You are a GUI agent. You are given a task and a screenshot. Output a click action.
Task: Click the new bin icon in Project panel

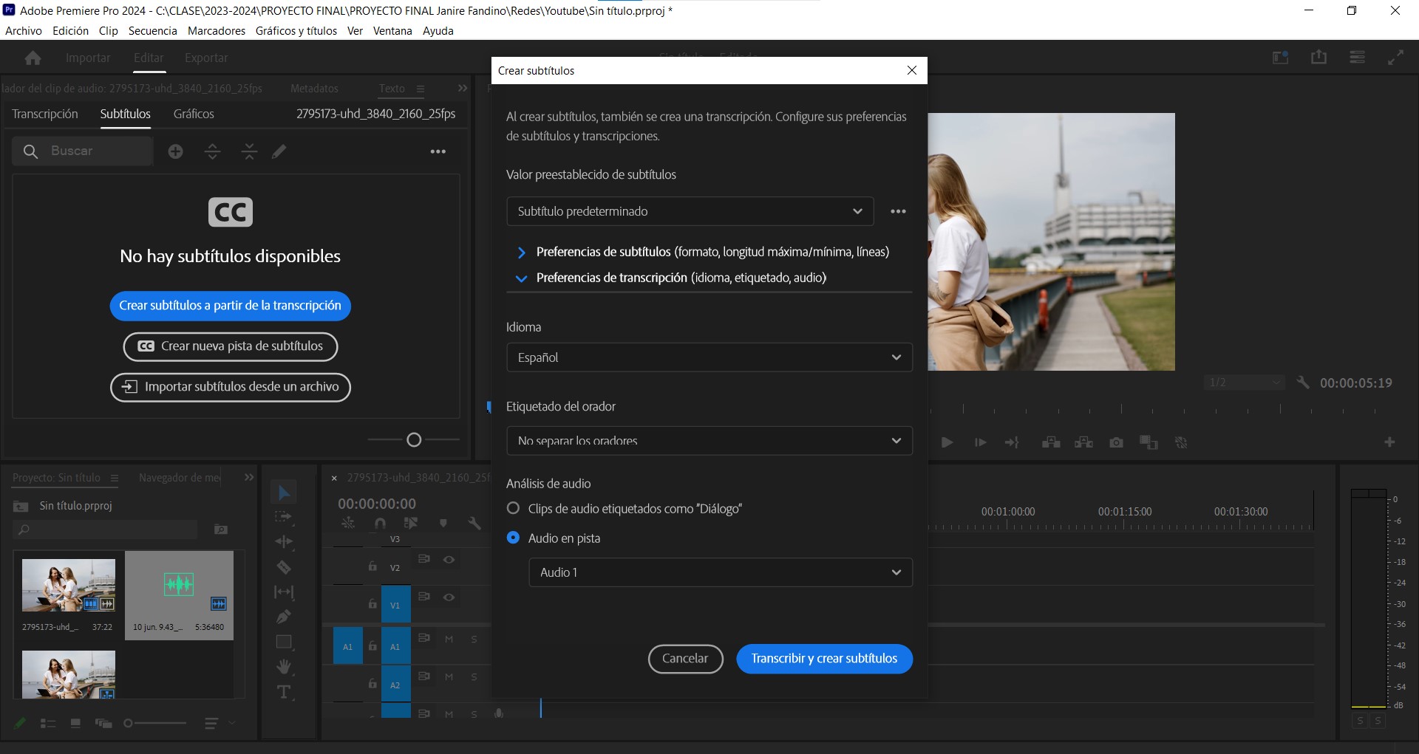(221, 529)
